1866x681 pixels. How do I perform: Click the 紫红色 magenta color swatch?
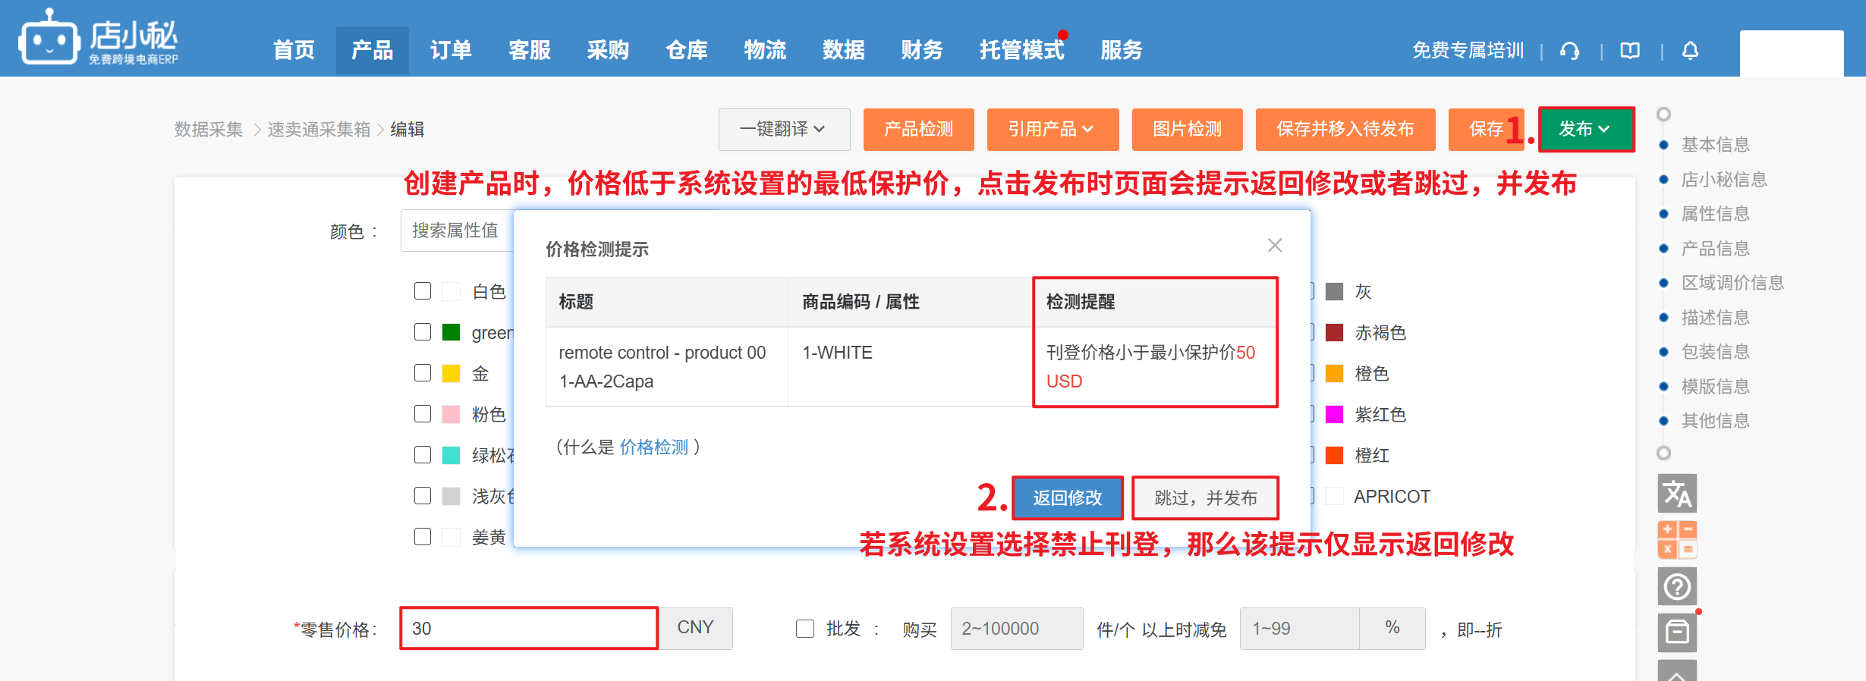[x=1334, y=414]
